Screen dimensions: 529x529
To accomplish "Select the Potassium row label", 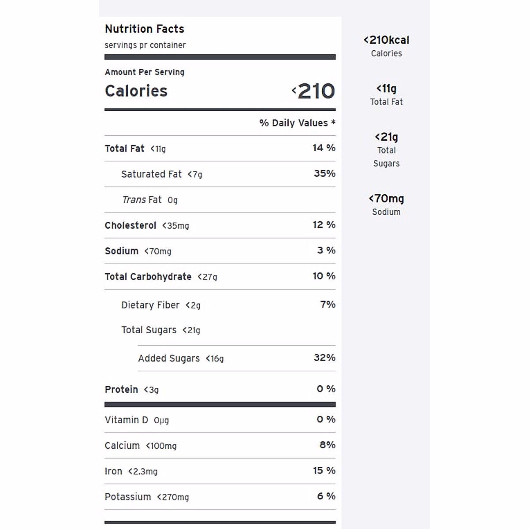I will [128, 497].
